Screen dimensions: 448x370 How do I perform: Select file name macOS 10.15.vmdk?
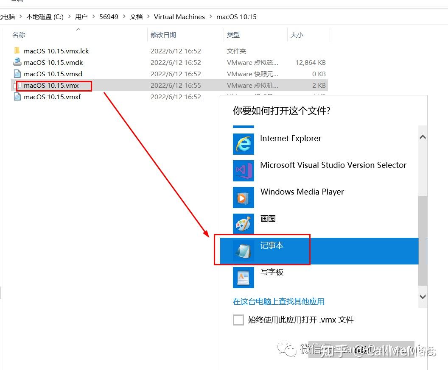tap(53, 62)
